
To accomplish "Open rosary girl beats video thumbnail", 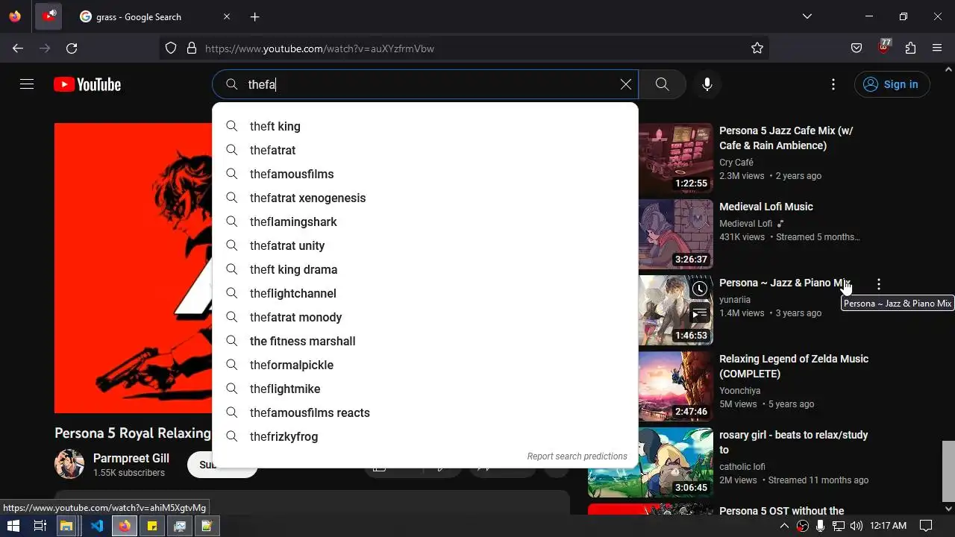I will click(x=651, y=462).
